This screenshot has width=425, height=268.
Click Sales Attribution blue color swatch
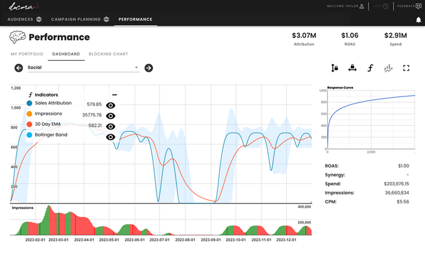[x=29, y=103]
